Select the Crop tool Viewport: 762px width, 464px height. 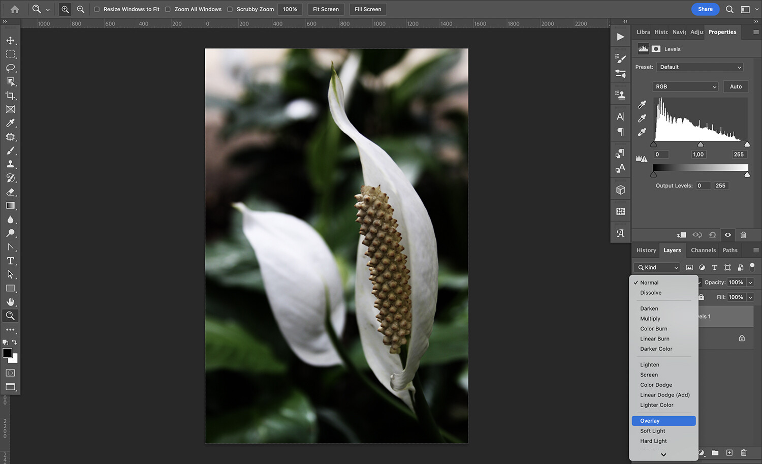point(10,95)
